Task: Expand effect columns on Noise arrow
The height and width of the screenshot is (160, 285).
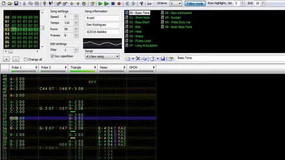Action: 124,67
